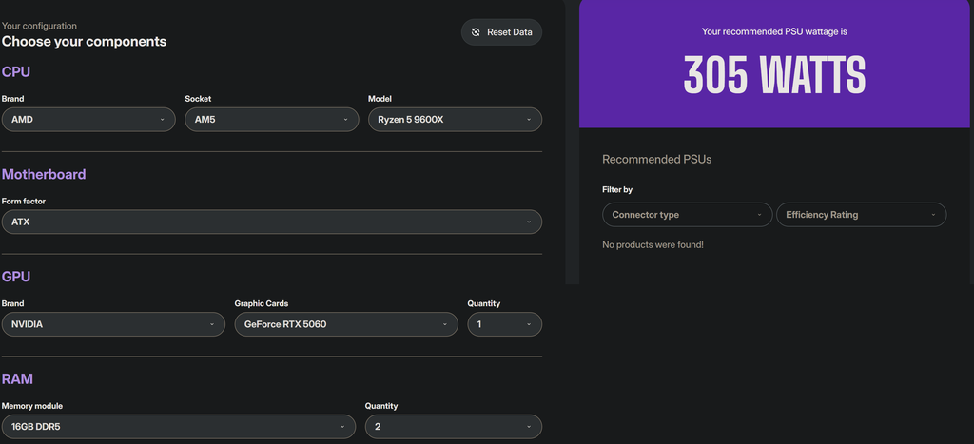Click the GPU section heading
Viewport: 974px width, 444px height.
point(17,277)
